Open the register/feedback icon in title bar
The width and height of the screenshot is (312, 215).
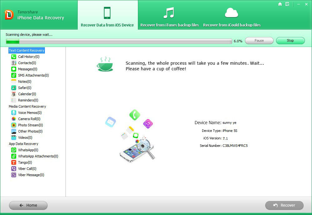point(287,4)
